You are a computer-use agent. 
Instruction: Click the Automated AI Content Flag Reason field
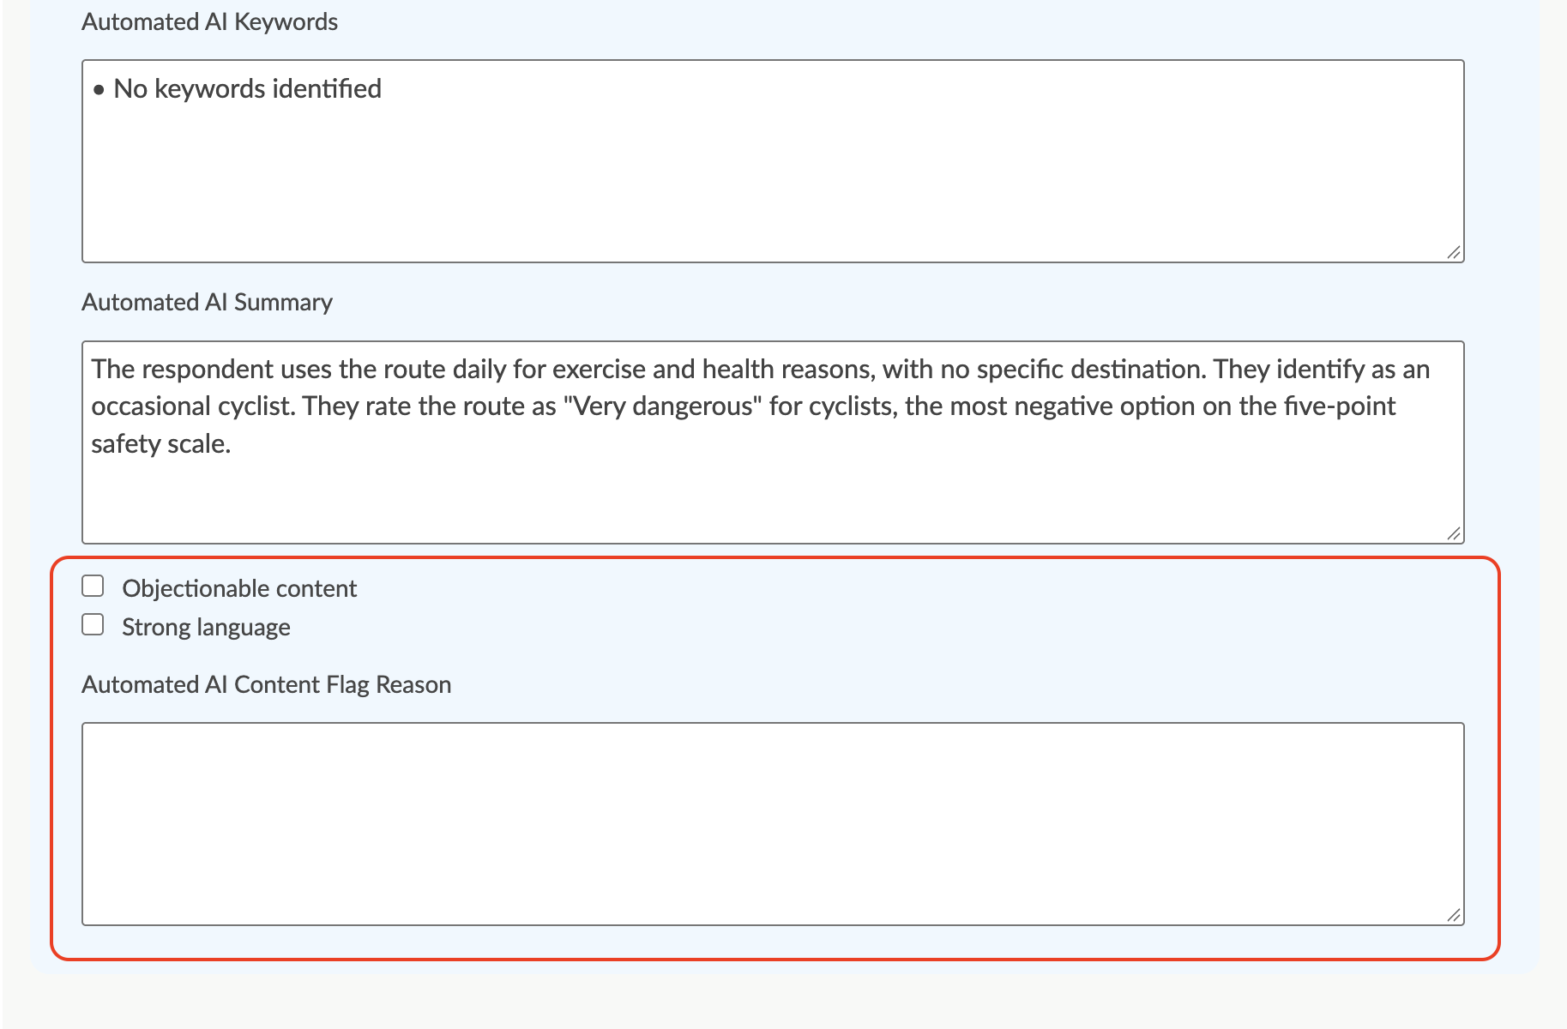(x=773, y=824)
